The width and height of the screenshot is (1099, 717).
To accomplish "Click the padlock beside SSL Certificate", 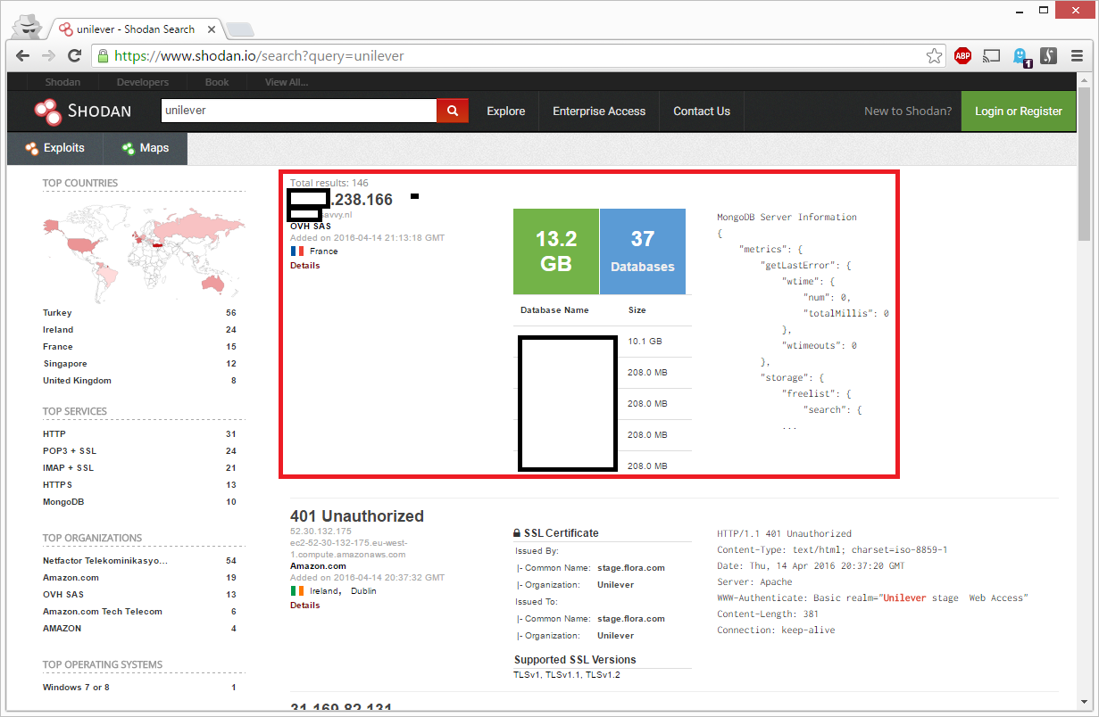I will click(x=517, y=533).
